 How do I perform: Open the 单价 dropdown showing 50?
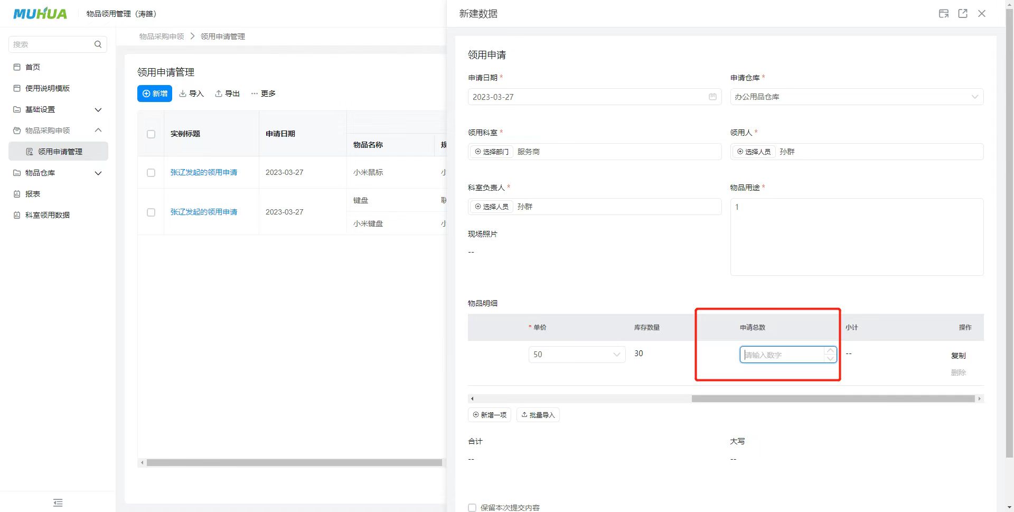[x=577, y=355]
